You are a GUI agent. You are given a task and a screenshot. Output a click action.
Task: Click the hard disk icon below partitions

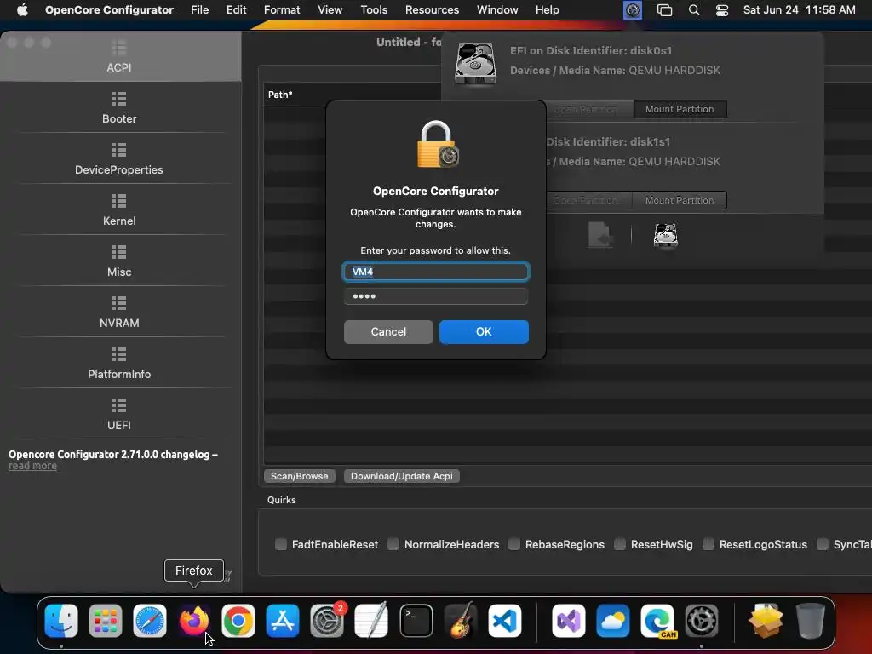(x=665, y=235)
